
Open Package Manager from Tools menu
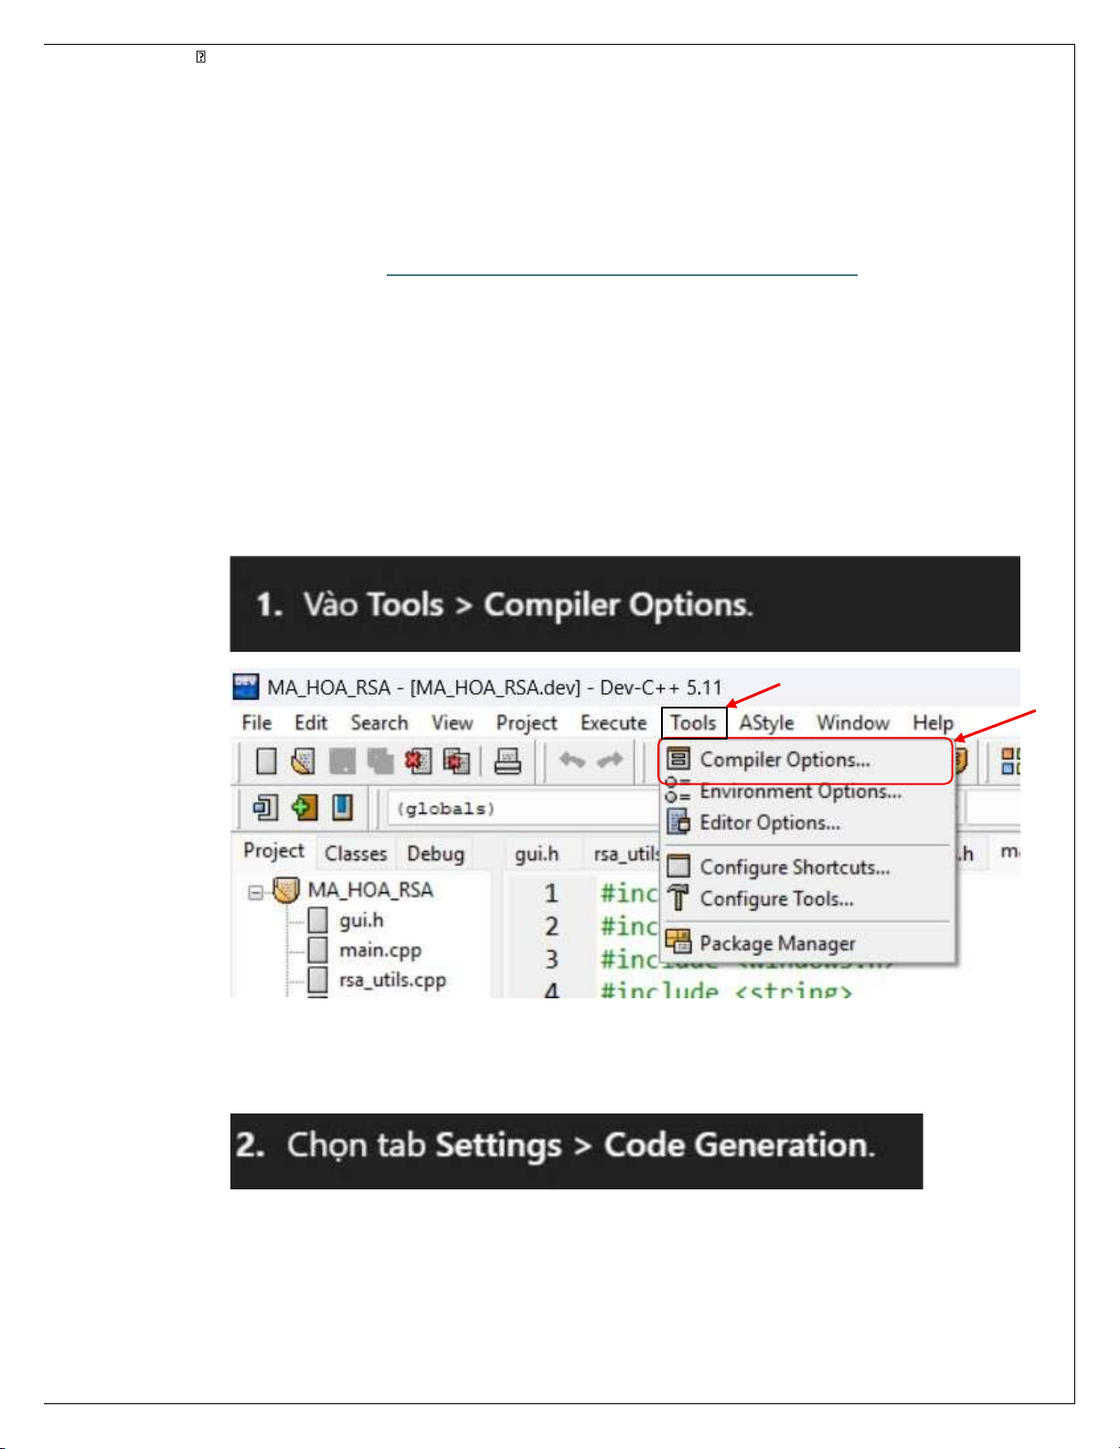[x=777, y=943]
